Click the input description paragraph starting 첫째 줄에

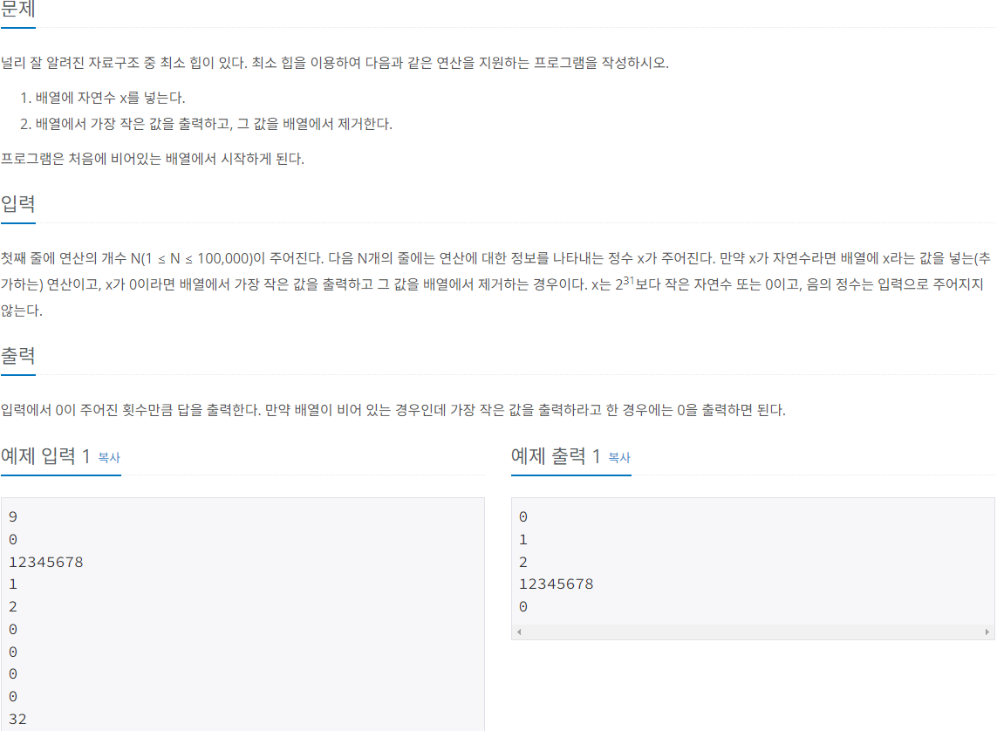[496, 284]
